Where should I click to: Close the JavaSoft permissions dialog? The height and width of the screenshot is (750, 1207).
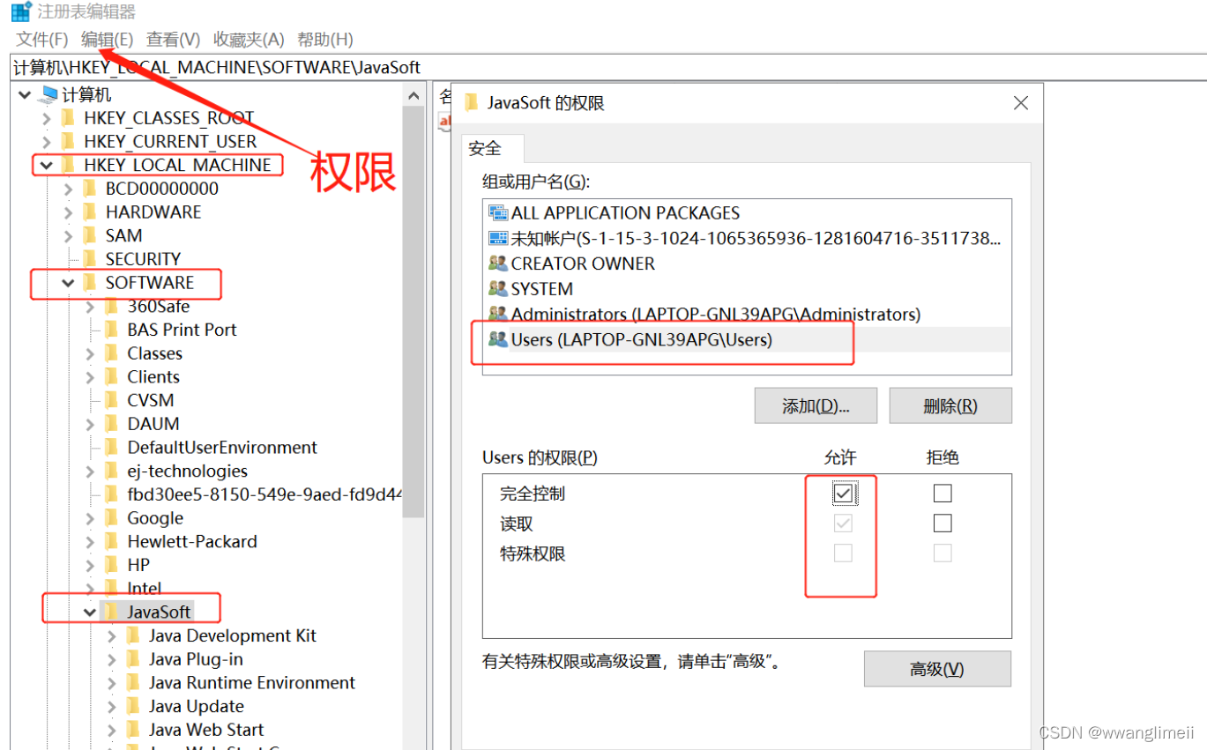[x=1021, y=103]
